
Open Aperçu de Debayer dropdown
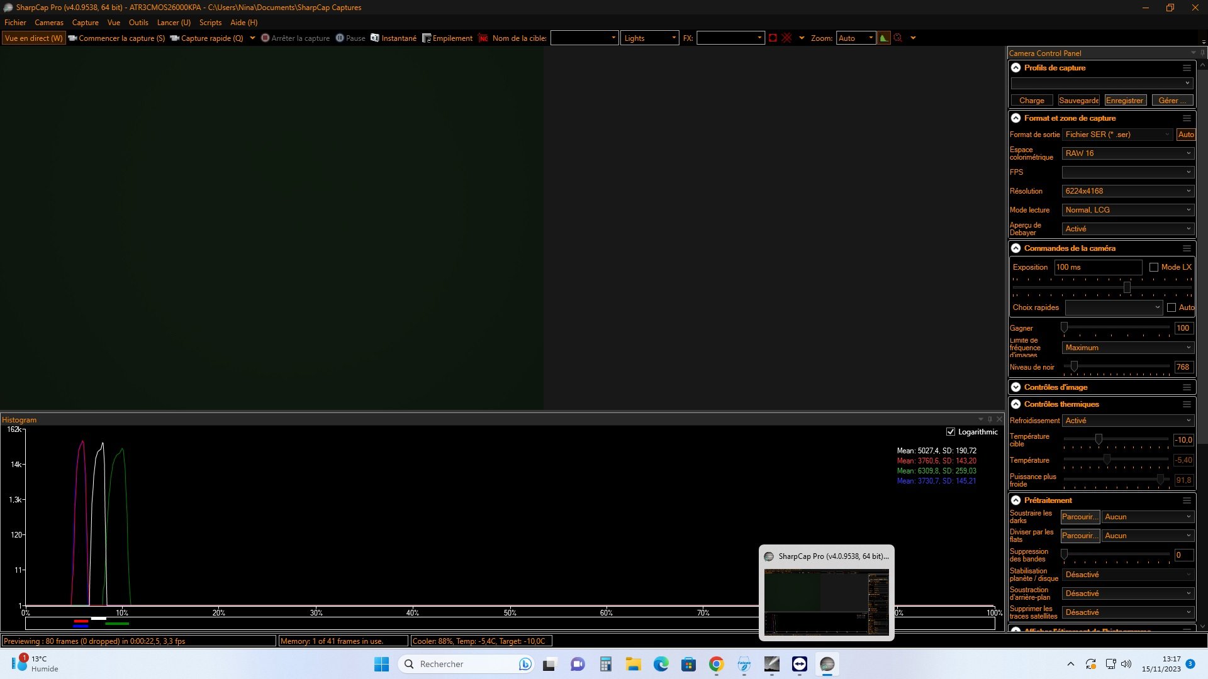pyautogui.click(x=1127, y=229)
